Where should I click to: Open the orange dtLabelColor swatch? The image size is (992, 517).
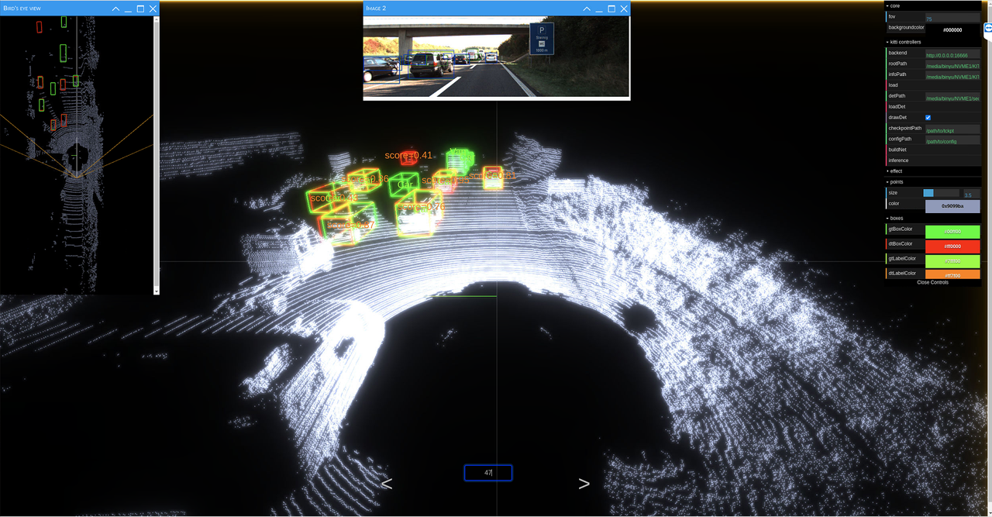[x=952, y=273]
